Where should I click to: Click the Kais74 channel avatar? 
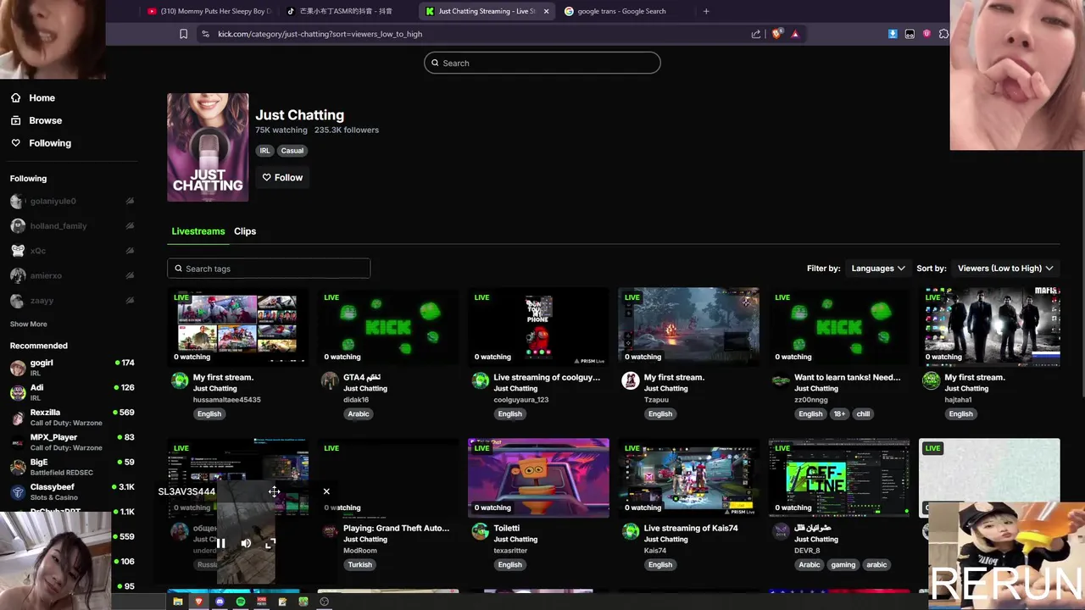click(x=631, y=531)
